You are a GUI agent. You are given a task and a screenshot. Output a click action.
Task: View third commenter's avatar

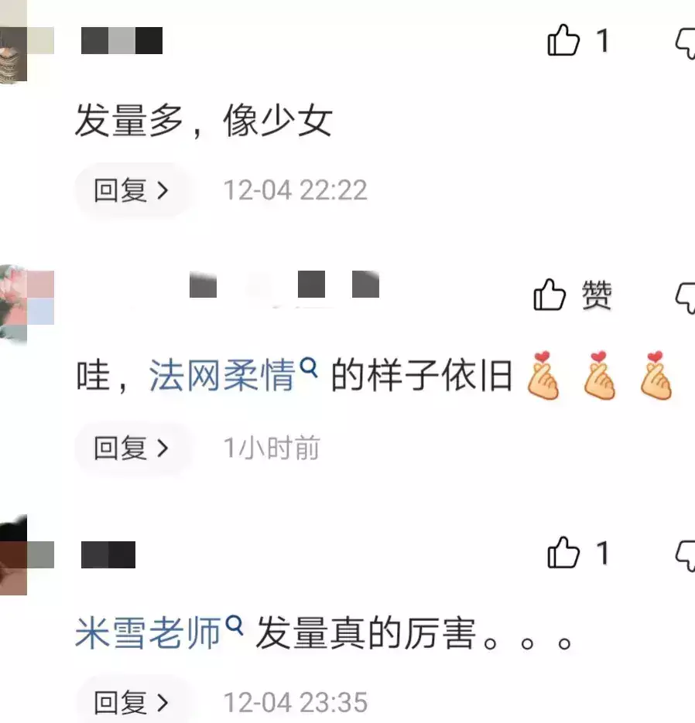(27, 554)
